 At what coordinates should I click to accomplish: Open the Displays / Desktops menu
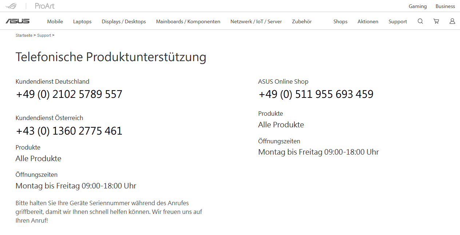(124, 21)
